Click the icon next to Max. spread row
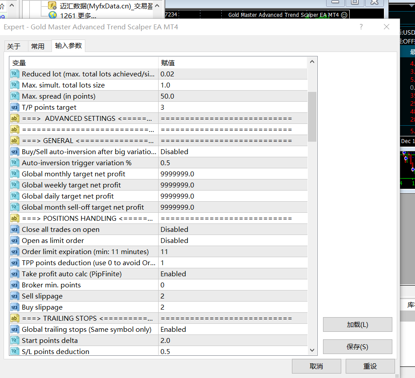The width and height of the screenshot is (415, 378). (15, 96)
